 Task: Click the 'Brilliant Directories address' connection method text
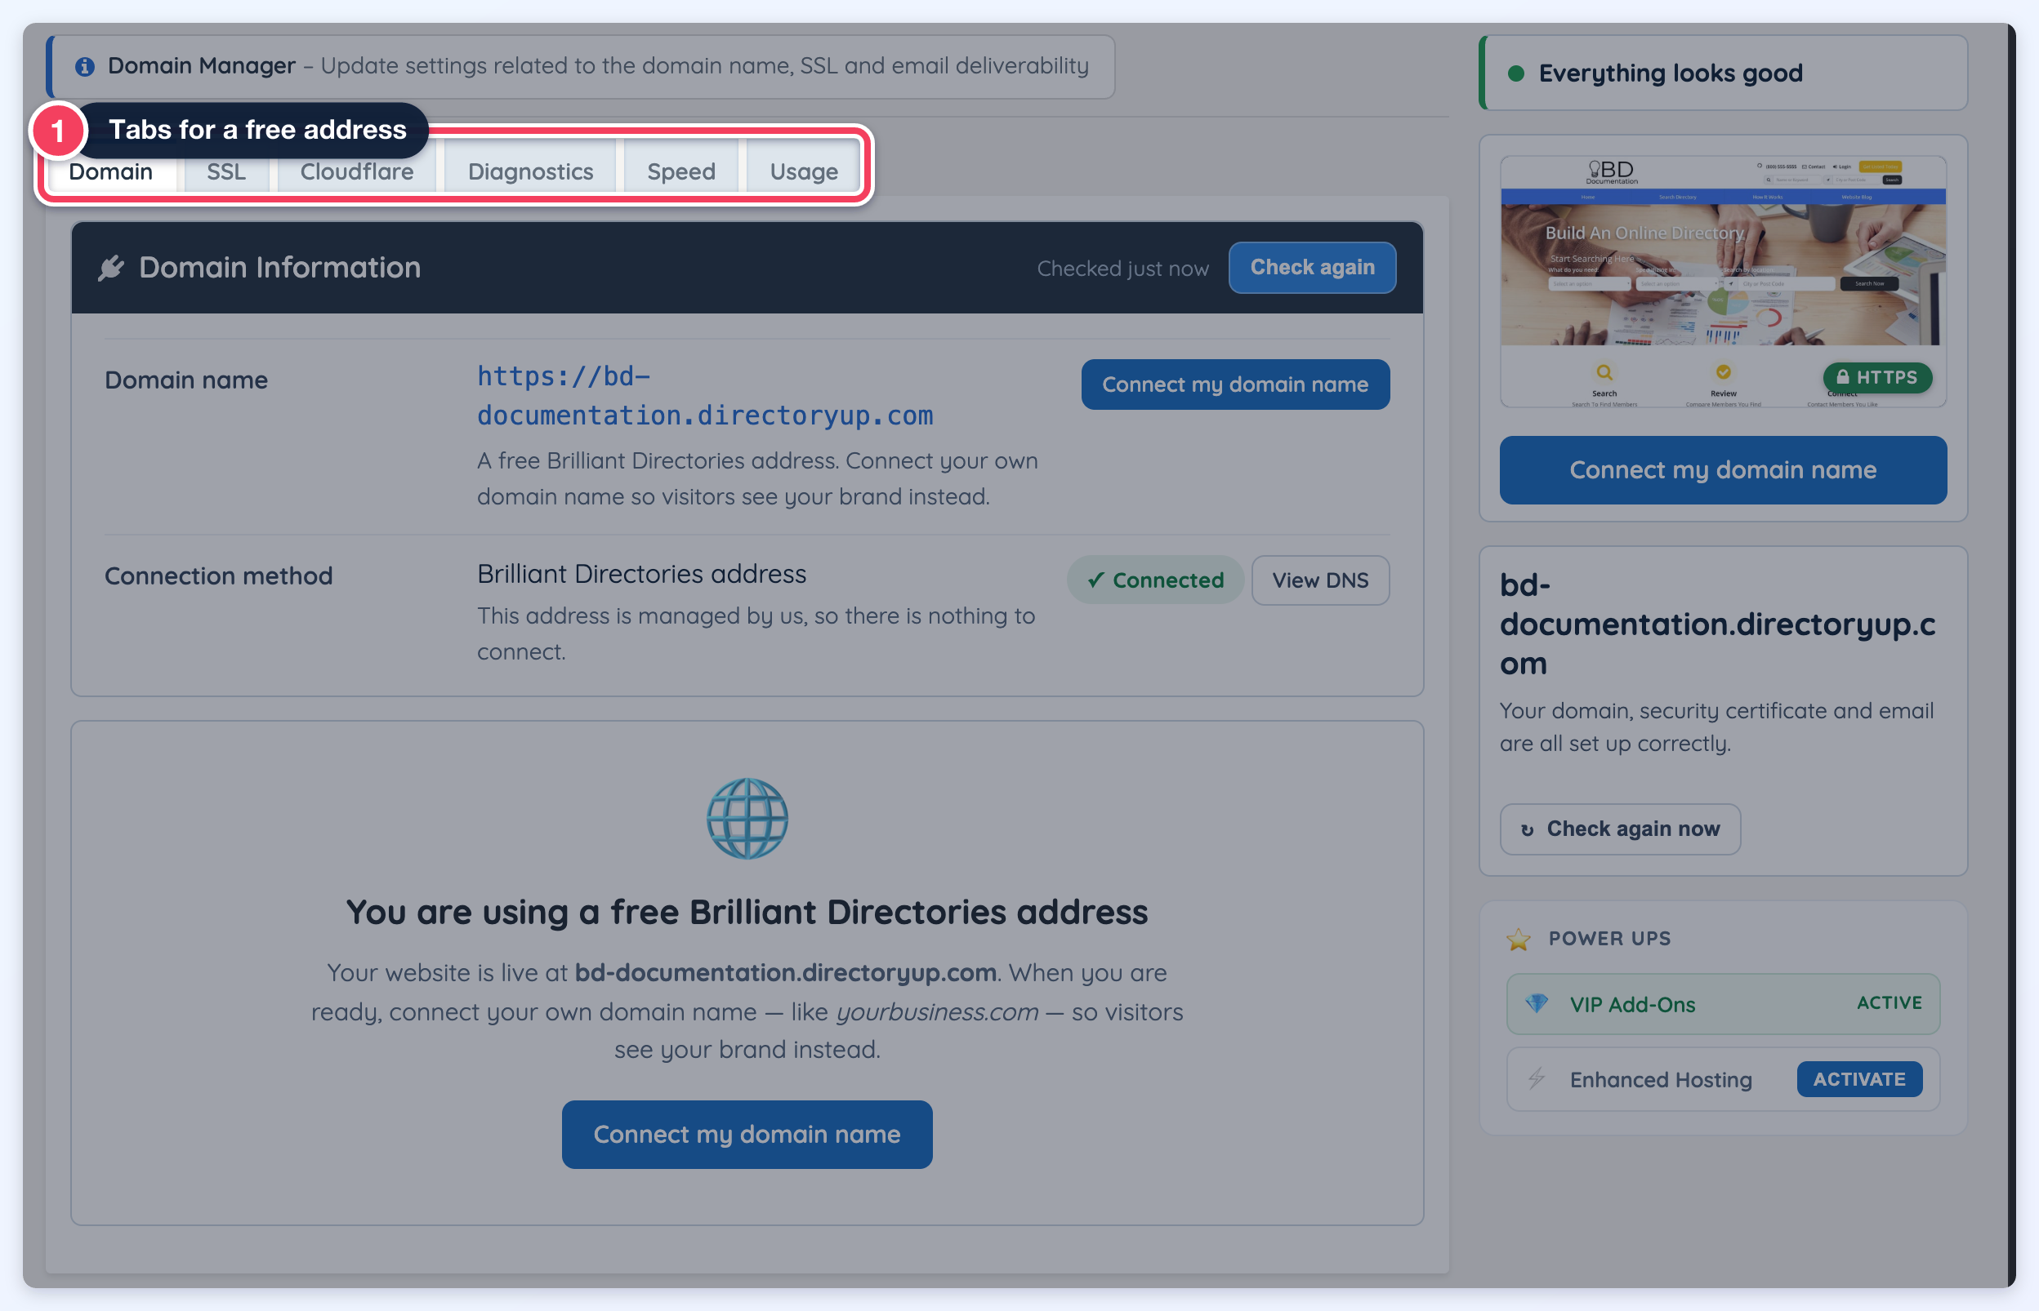click(641, 574)
